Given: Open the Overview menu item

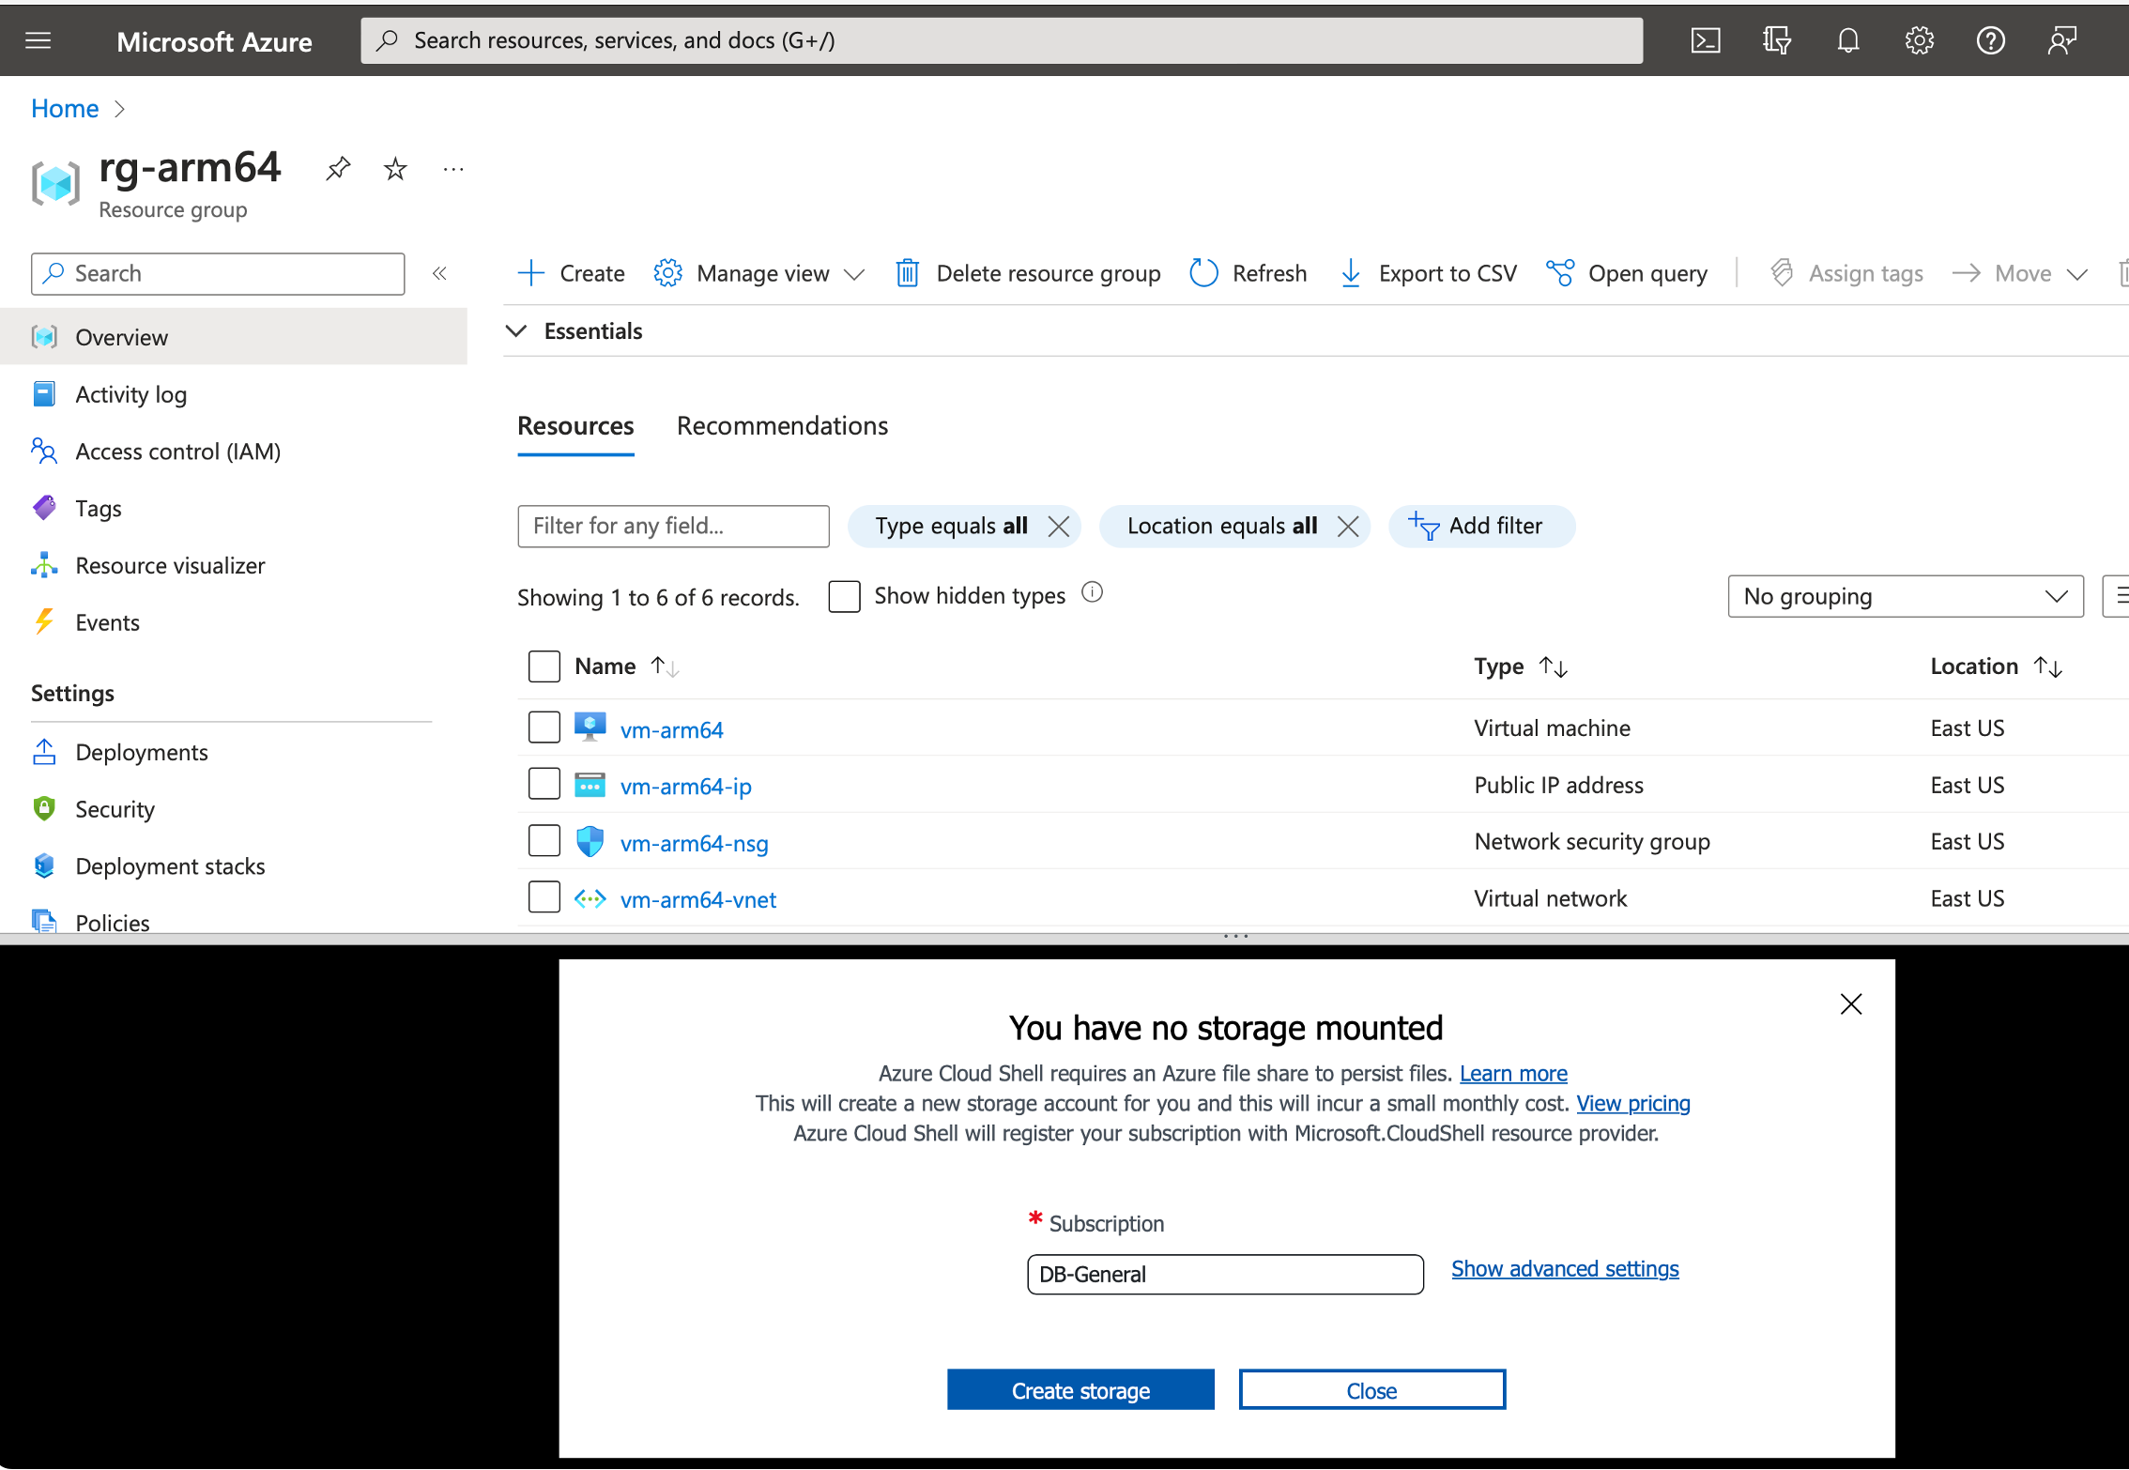Looking at the screenshot, I should click(x=123, y=336).
